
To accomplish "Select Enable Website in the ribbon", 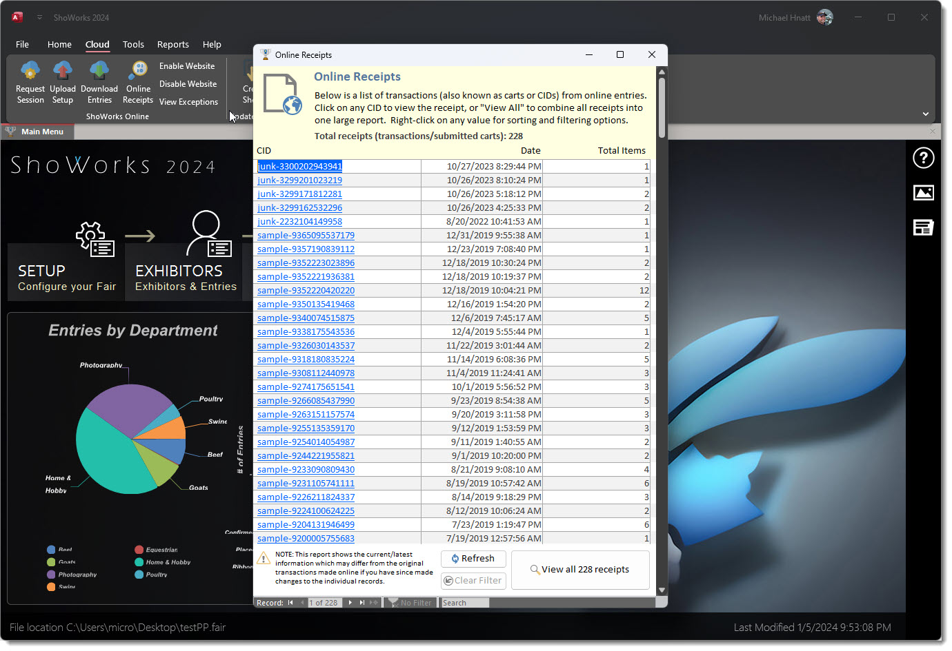I will (187, 66).
